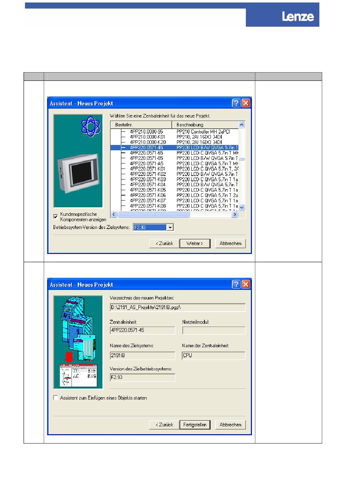This screenshot has height=494, width=339.
Task: Click the vertical scrollbar thumb of the list
Action: pyautogui.click(x=242, y=159)
